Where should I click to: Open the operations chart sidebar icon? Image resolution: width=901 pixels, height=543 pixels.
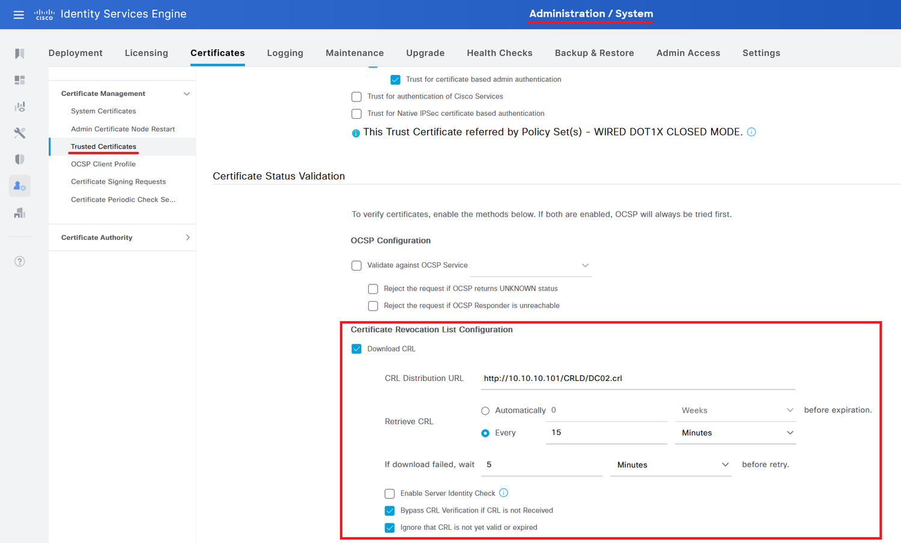coord(20,106)
